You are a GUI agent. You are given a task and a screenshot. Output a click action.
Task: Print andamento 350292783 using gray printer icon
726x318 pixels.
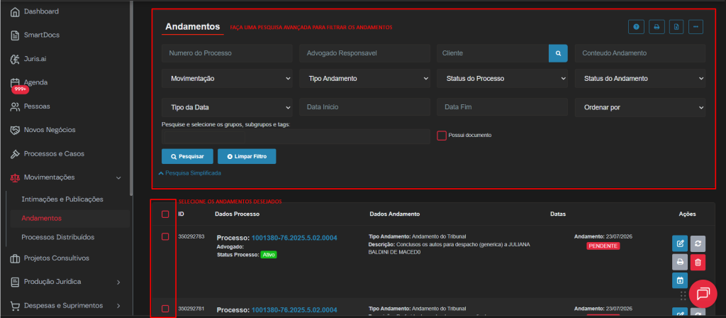(x=680, y=262)
